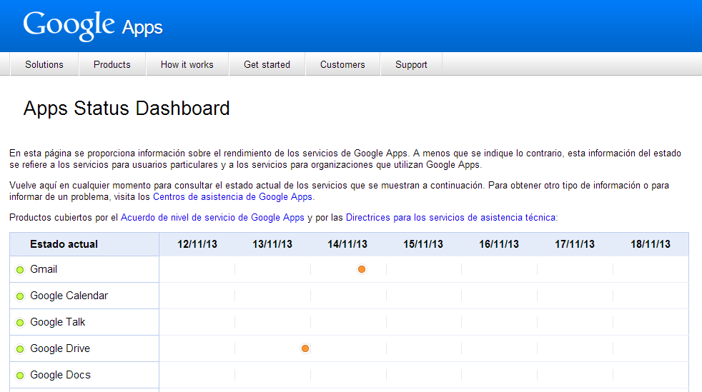Click the orange Google Drive incident dot
The height and width of the screenshot is (392, 702).
tap(305, 348)
